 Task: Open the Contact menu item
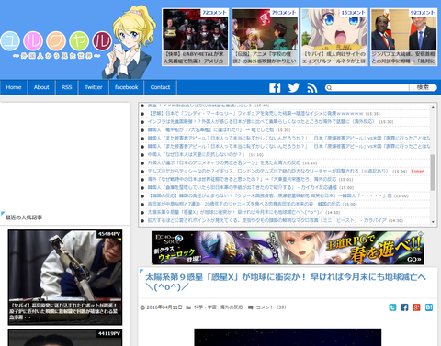[x=160, y=87]
